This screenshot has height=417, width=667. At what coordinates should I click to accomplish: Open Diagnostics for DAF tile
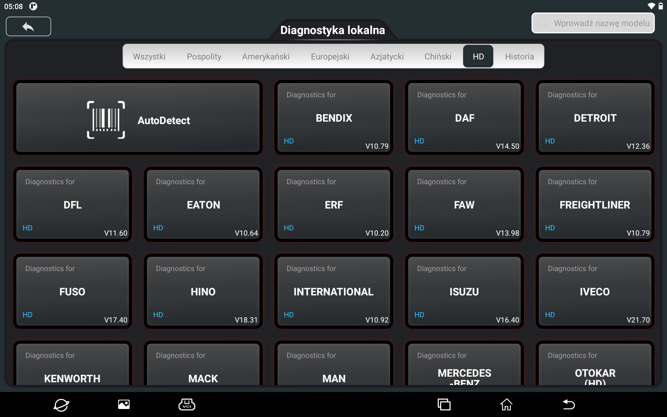pos(464,117)
